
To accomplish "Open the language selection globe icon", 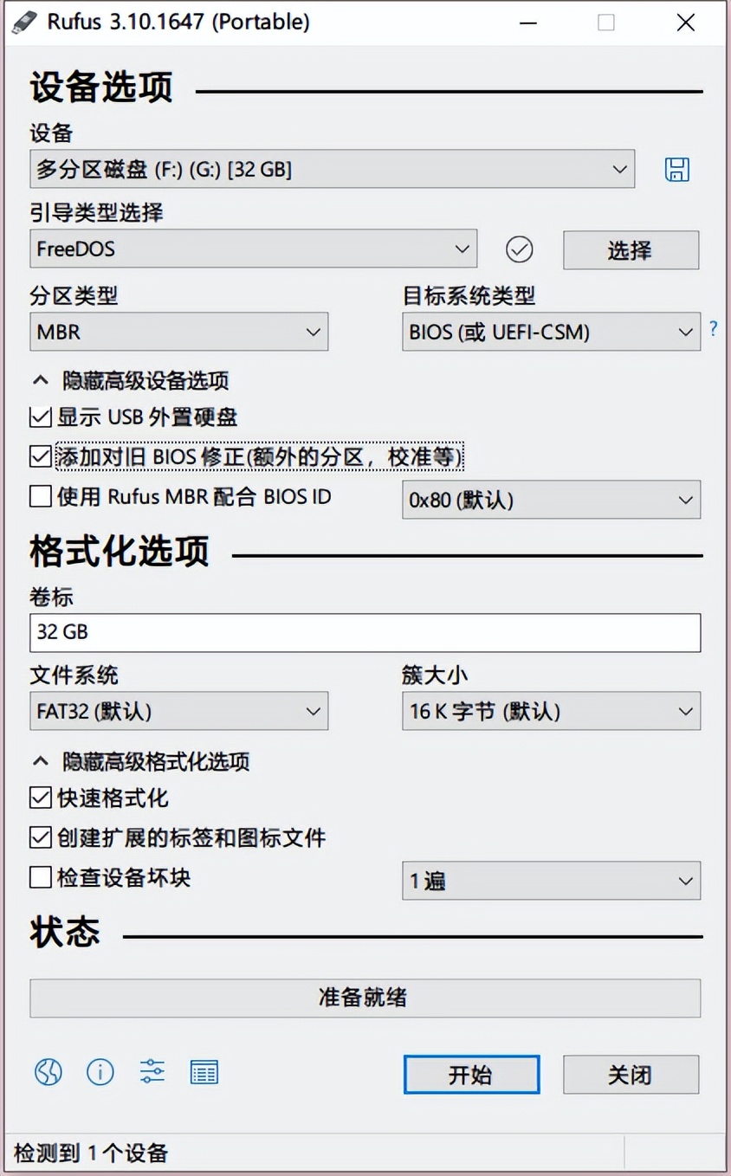I will [x=48, y=1072].
